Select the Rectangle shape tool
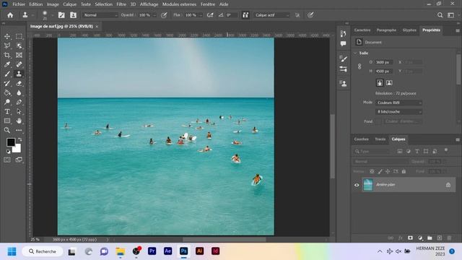This screenshot has height=260, width=462. (x=7, y=121)
